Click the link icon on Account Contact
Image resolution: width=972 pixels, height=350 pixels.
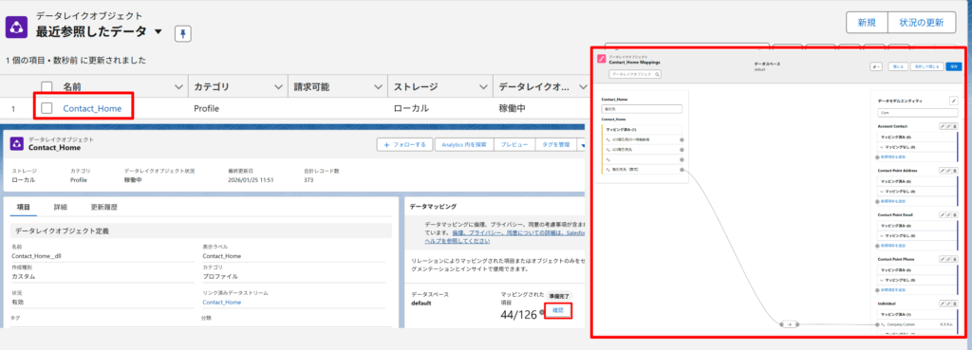tap(948, 126)
